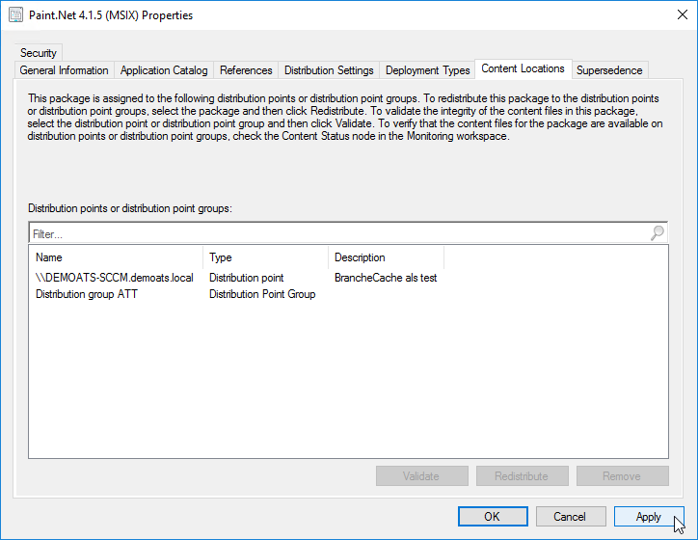Screen dimensions: 698x540
Task: Click inside the Filter text field
Action: [x=337, y=233]
